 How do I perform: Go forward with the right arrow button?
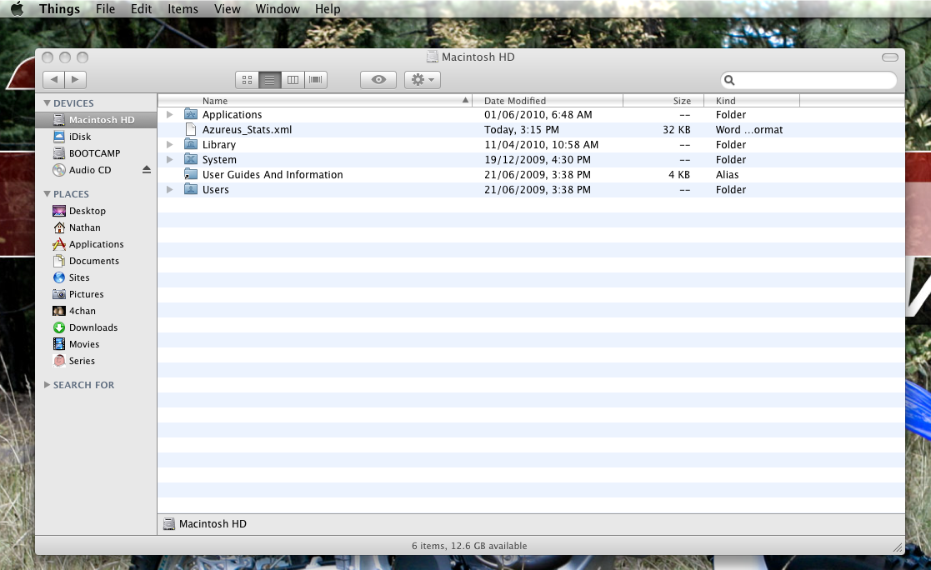[x=75, y=79]
